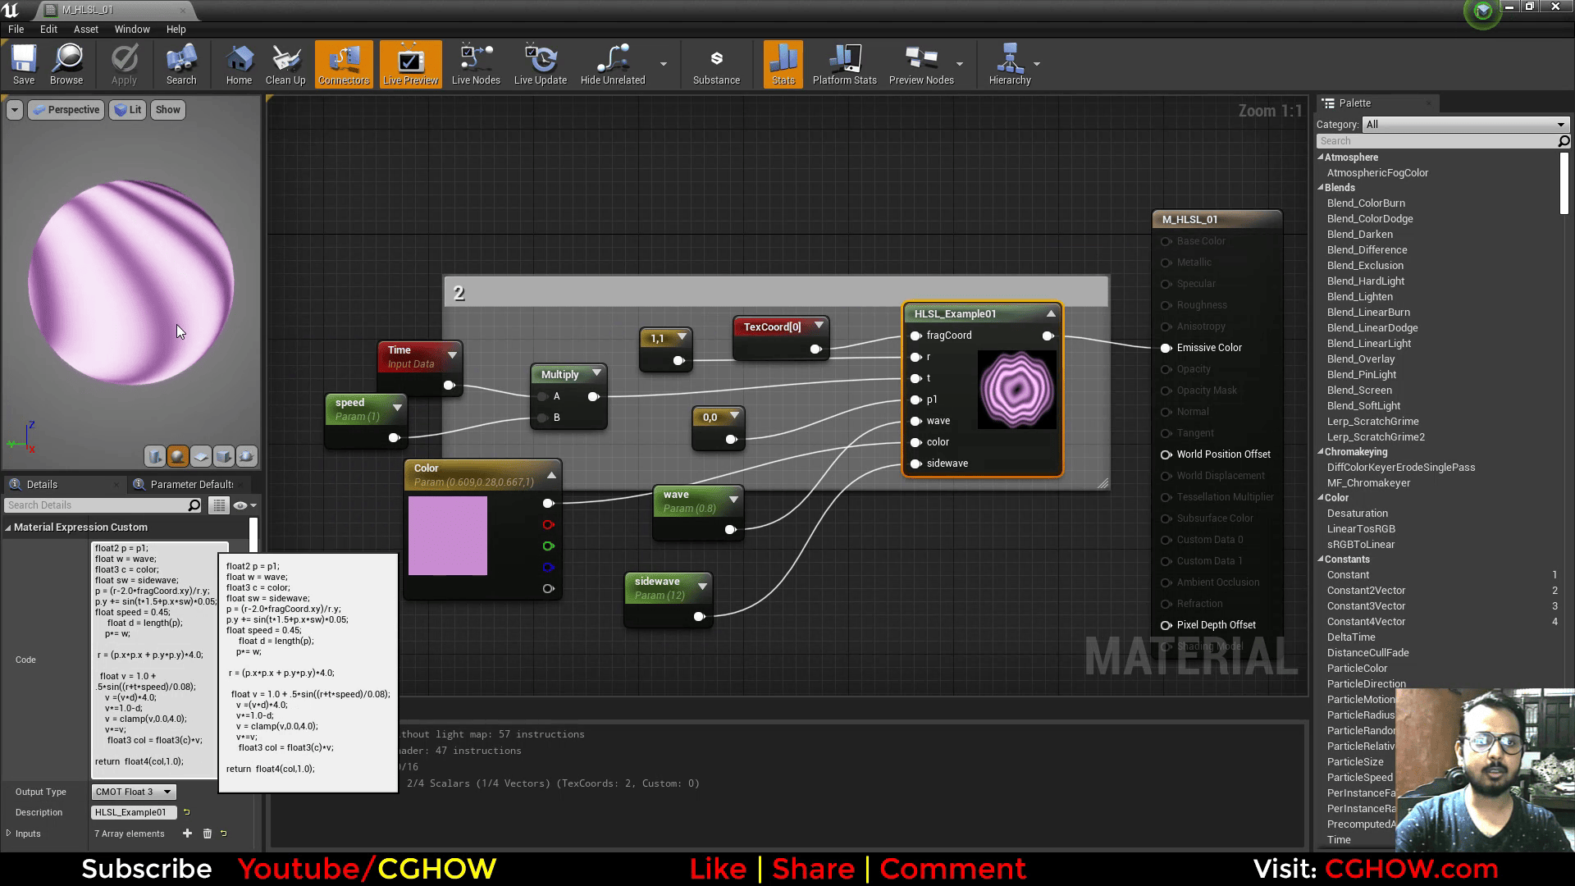This screenshot has height=886, width=1575.
Task: Open the Substance toolbar button
Action: pos(716,64)
